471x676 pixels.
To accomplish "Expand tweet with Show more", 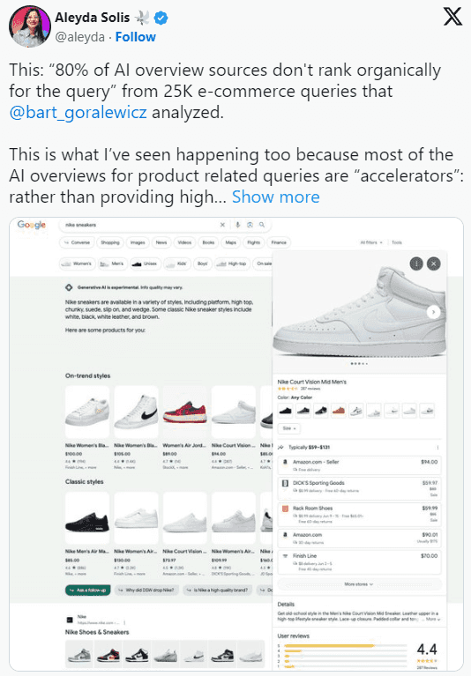I will (275, 197).
